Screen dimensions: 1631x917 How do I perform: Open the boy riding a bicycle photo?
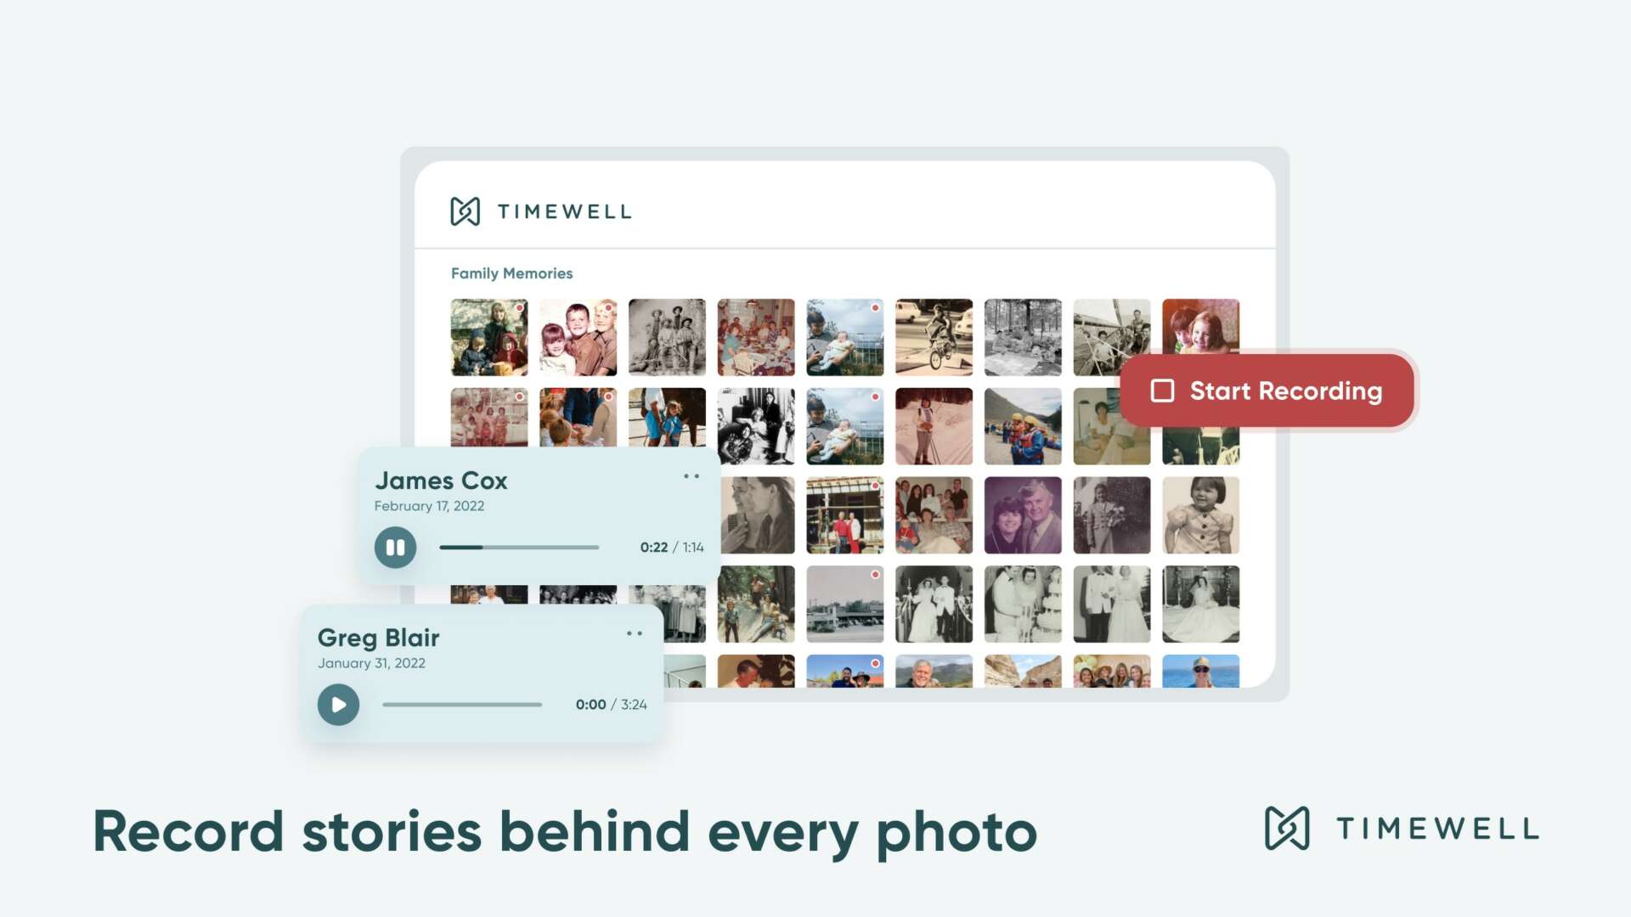tap(934, 337)
